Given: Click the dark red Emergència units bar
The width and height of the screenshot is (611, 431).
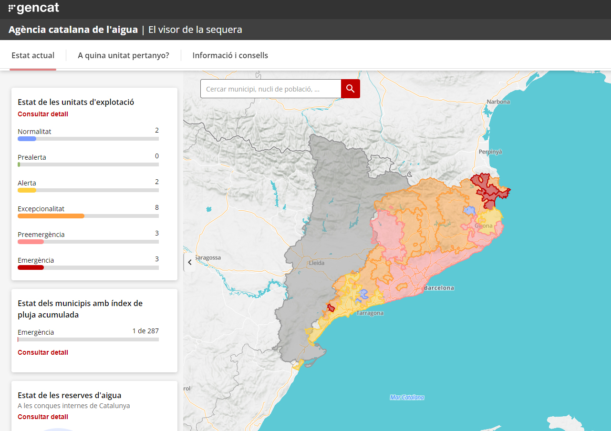Looking at the screenshot, I should pyautogui.click(x=88, y=267).
